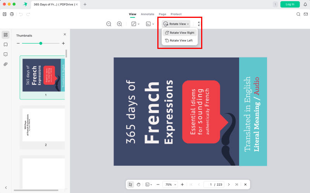Click the thumbnails vertical scrollbar
This screenshot has width=310, height=193.
click(66, 54)
